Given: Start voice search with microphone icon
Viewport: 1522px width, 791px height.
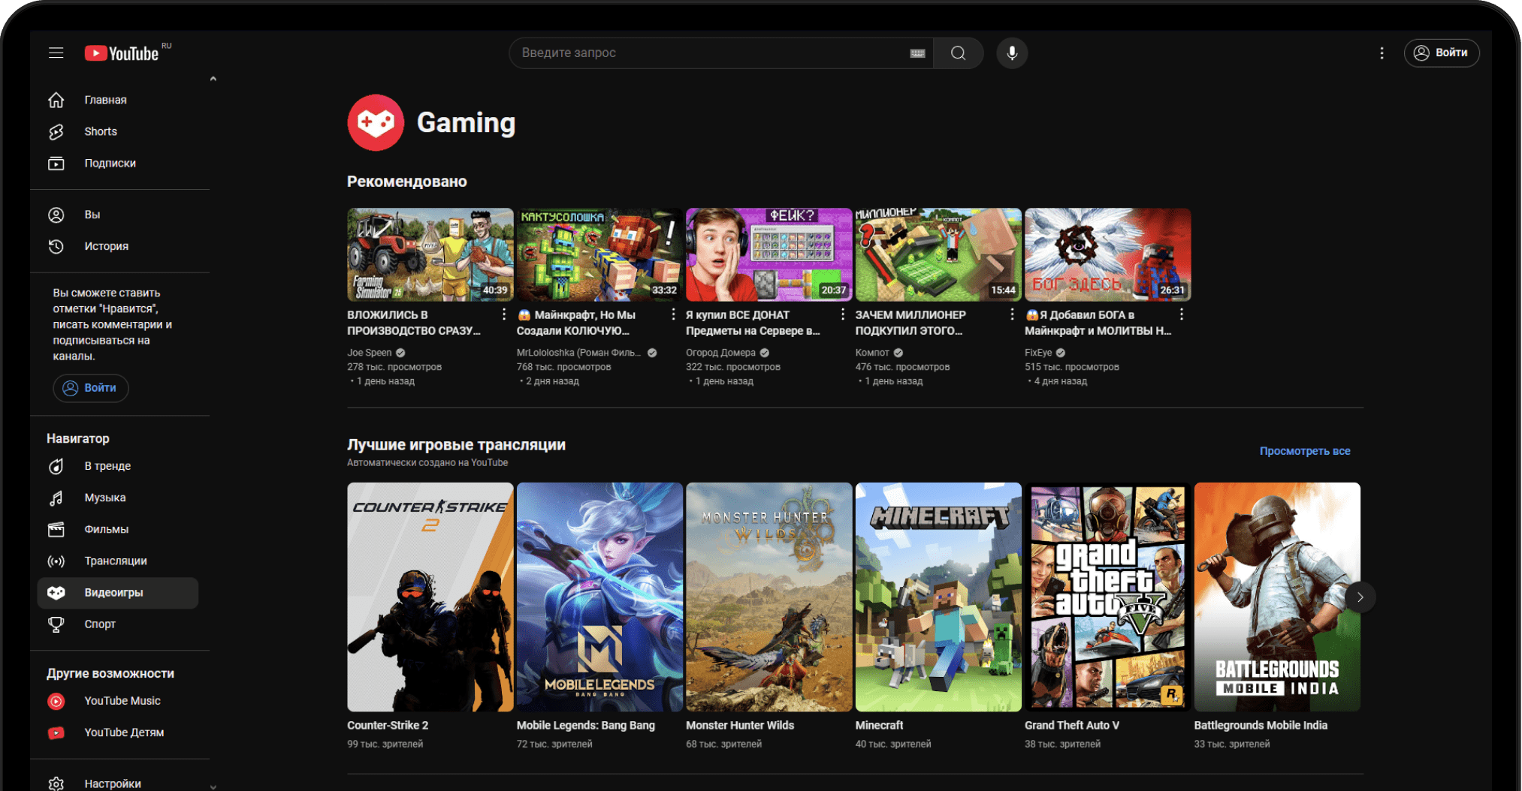Looking at the screenshot, I should 1012,53.
